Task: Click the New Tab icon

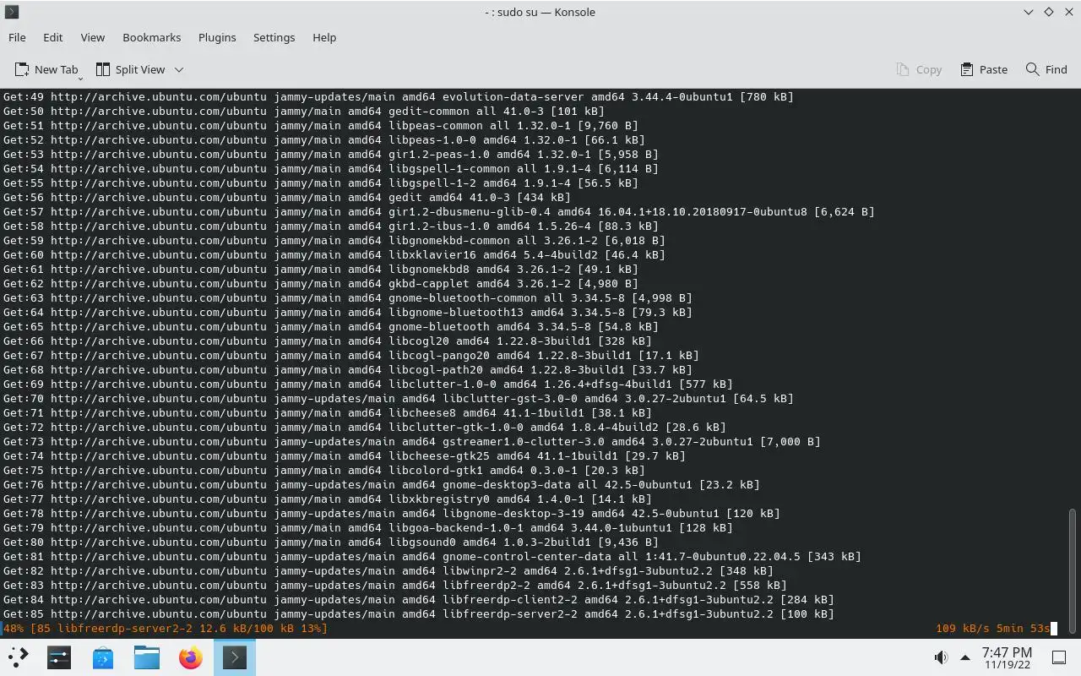Action: click(21, 69)
